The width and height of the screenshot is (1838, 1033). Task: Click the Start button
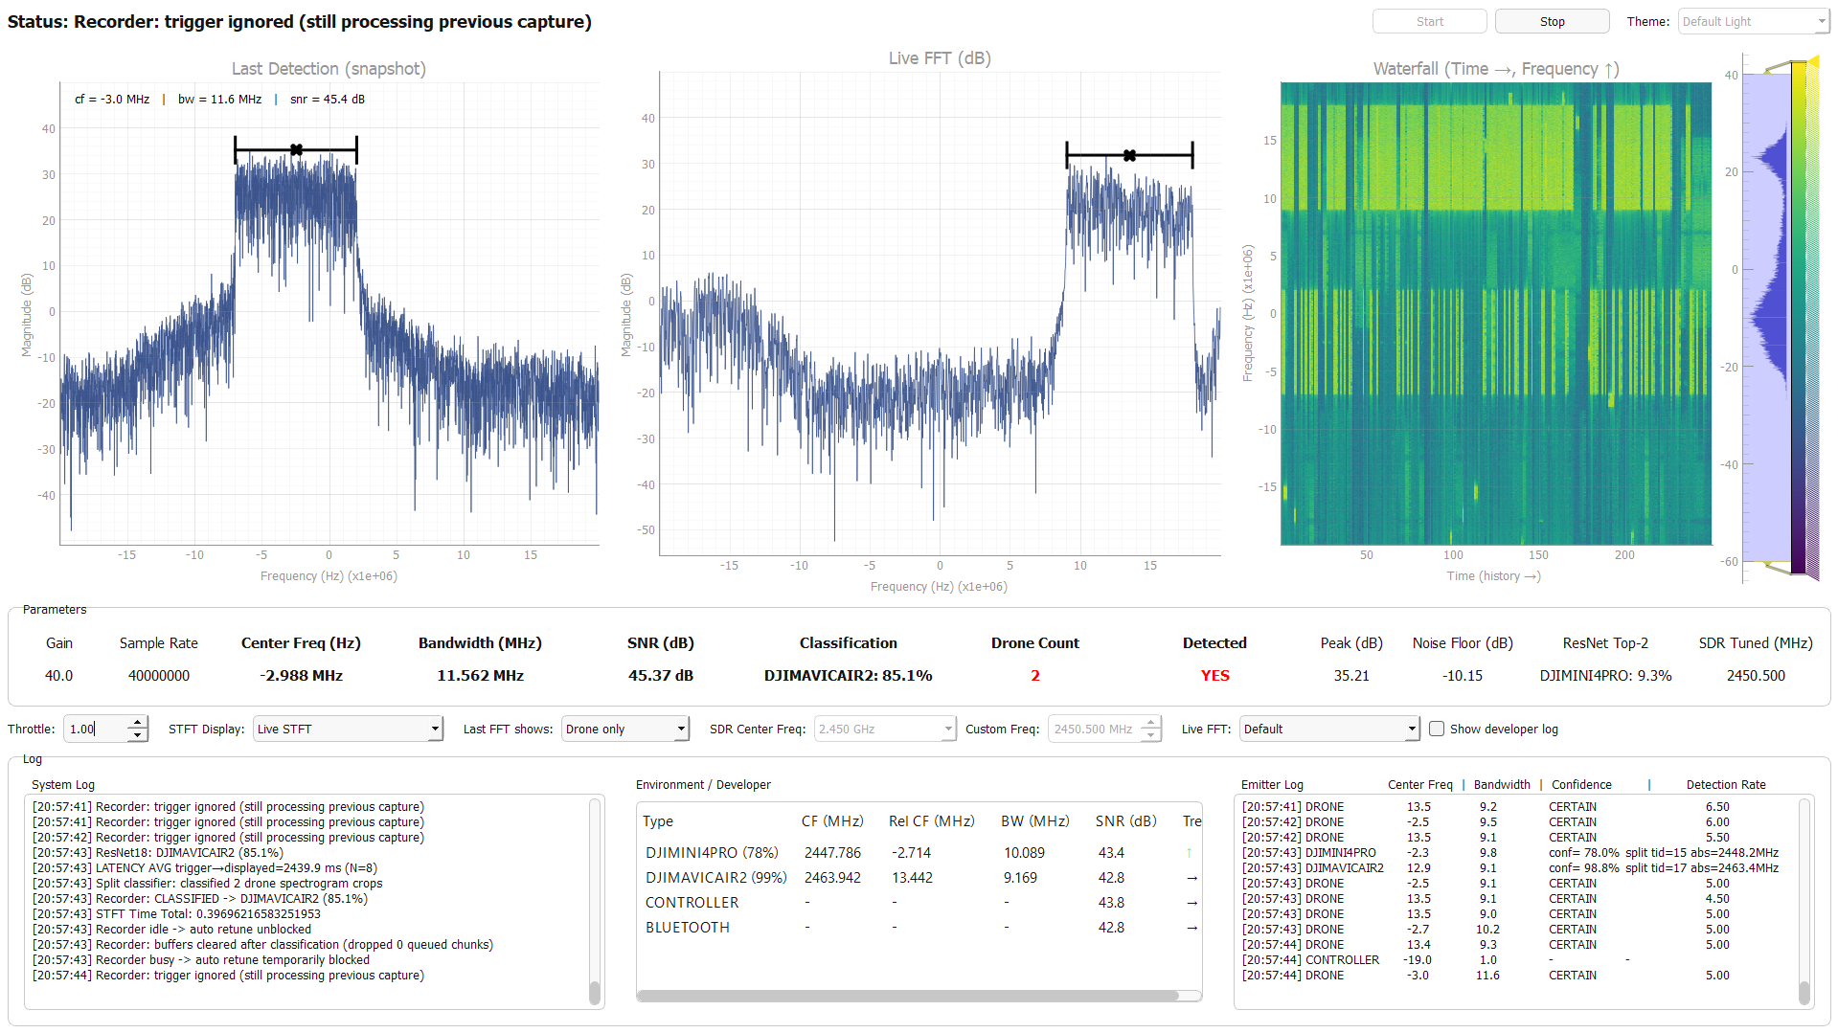click(1429, 21)
